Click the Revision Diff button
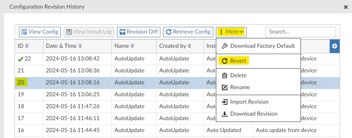Viewport: 352px width, 138px height. click(x=138, y=32)
